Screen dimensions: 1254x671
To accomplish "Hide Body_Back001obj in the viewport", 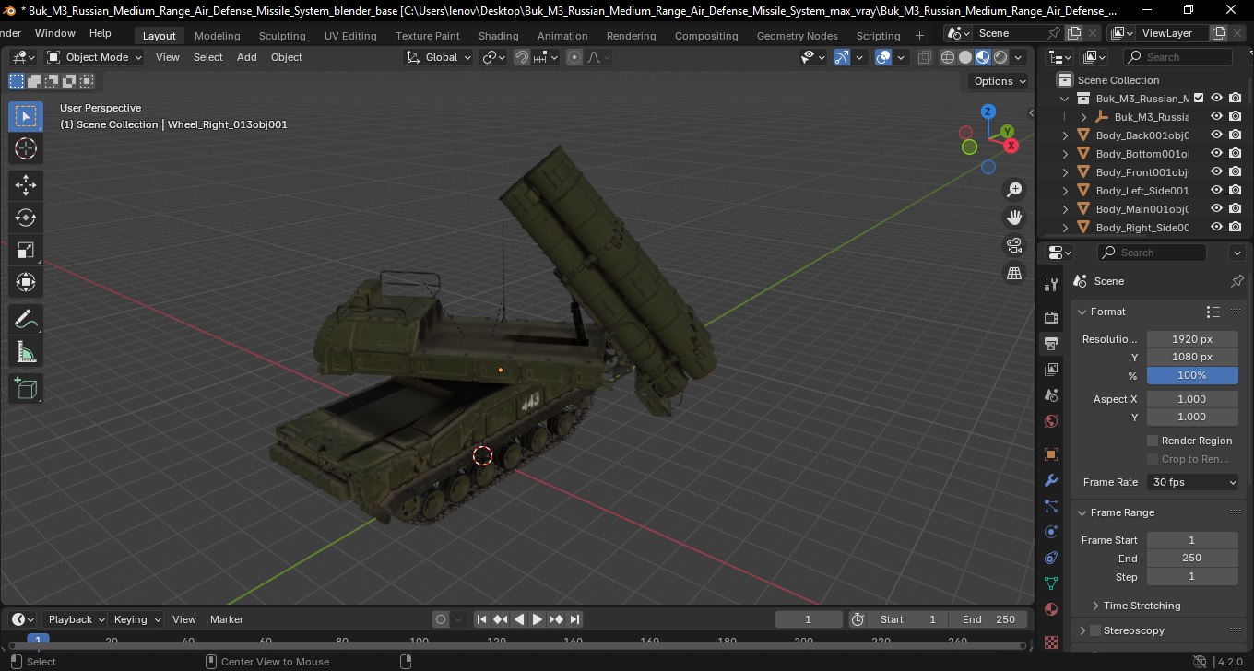I will (x=1216, y=135).
